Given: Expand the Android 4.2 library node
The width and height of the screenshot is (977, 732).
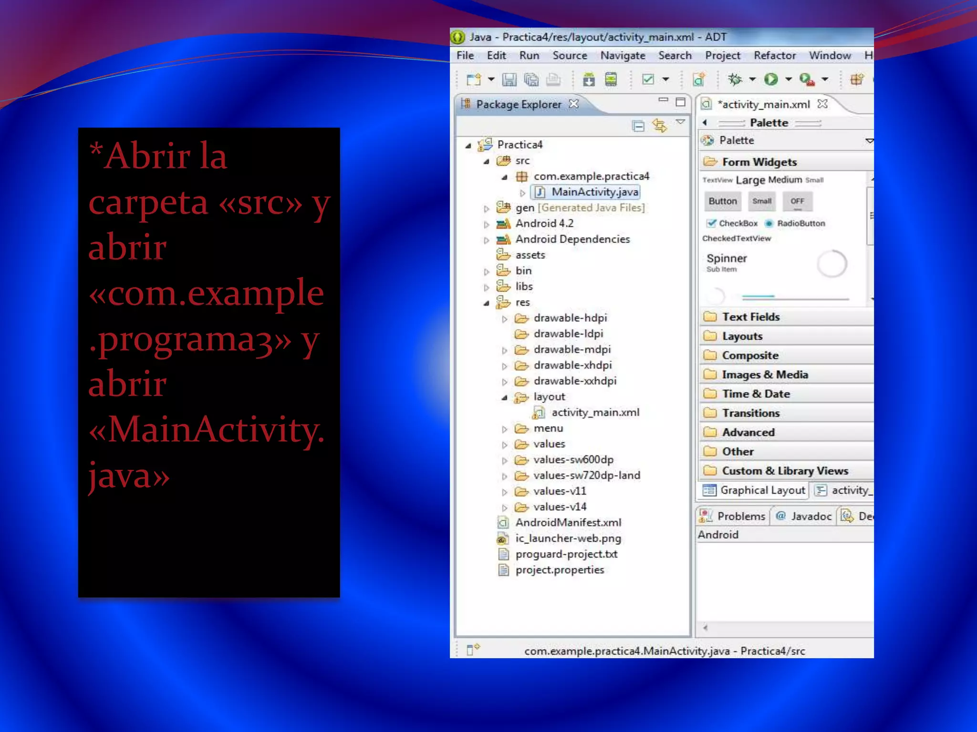Looking at the screenshot, I should coord(487,224).
